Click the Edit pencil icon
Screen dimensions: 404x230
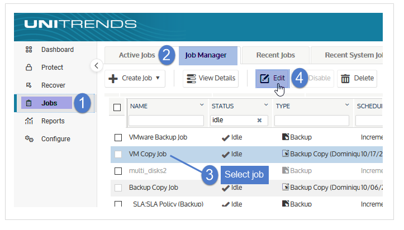coord(264,79)
